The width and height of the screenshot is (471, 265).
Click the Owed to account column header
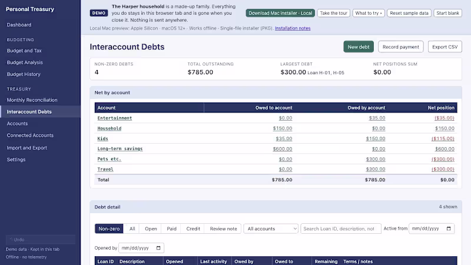coord(274,108)
